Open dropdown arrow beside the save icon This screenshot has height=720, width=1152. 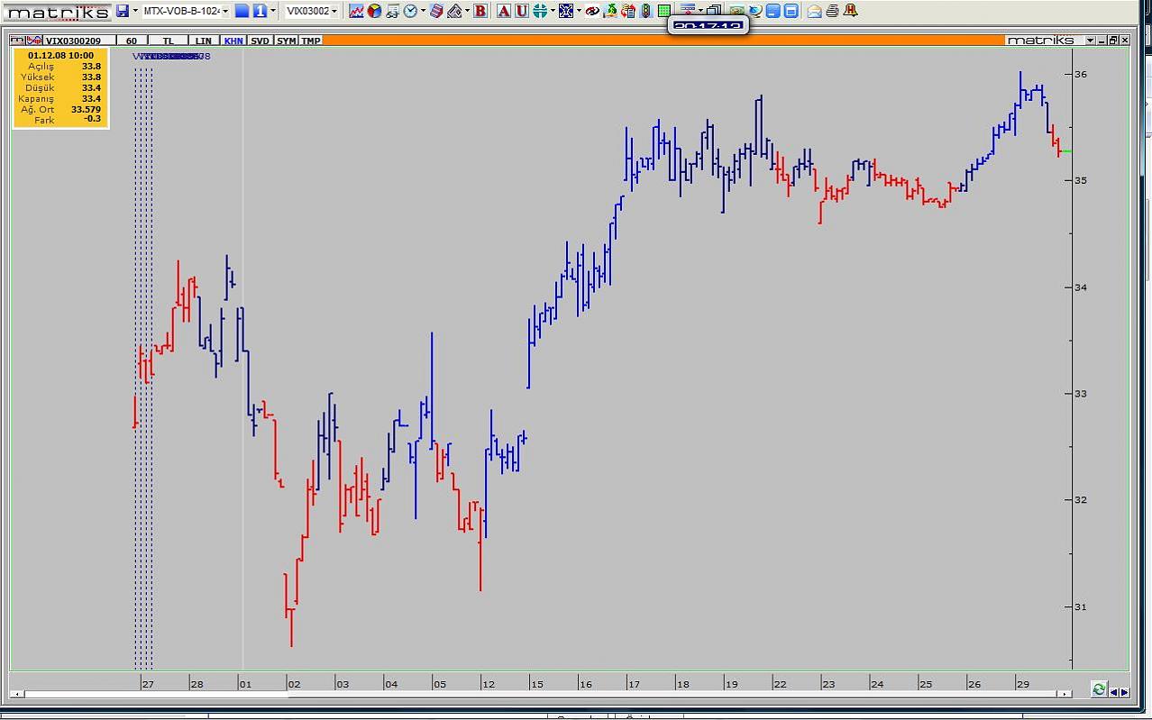135,11
